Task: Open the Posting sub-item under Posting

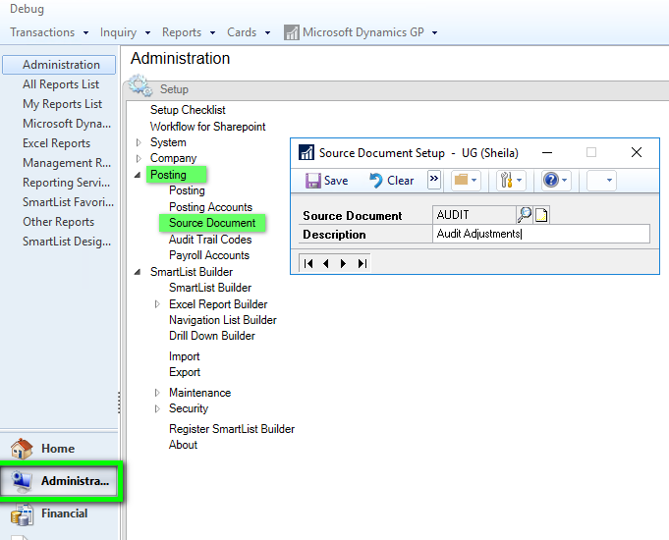Action: pyautogui.click(x=187, y=190)
